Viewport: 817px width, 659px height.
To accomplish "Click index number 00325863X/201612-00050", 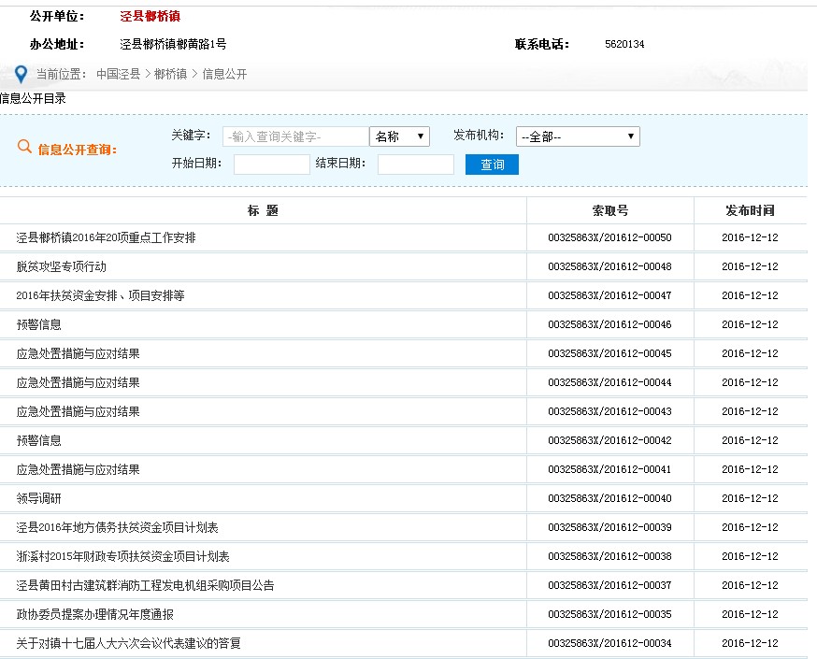I will tap(610, 238).
